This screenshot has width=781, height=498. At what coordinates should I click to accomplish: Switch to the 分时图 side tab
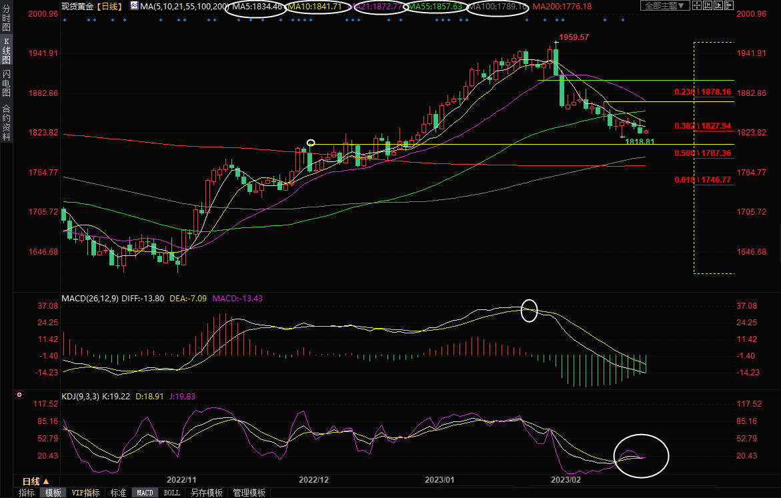(7, 18)
